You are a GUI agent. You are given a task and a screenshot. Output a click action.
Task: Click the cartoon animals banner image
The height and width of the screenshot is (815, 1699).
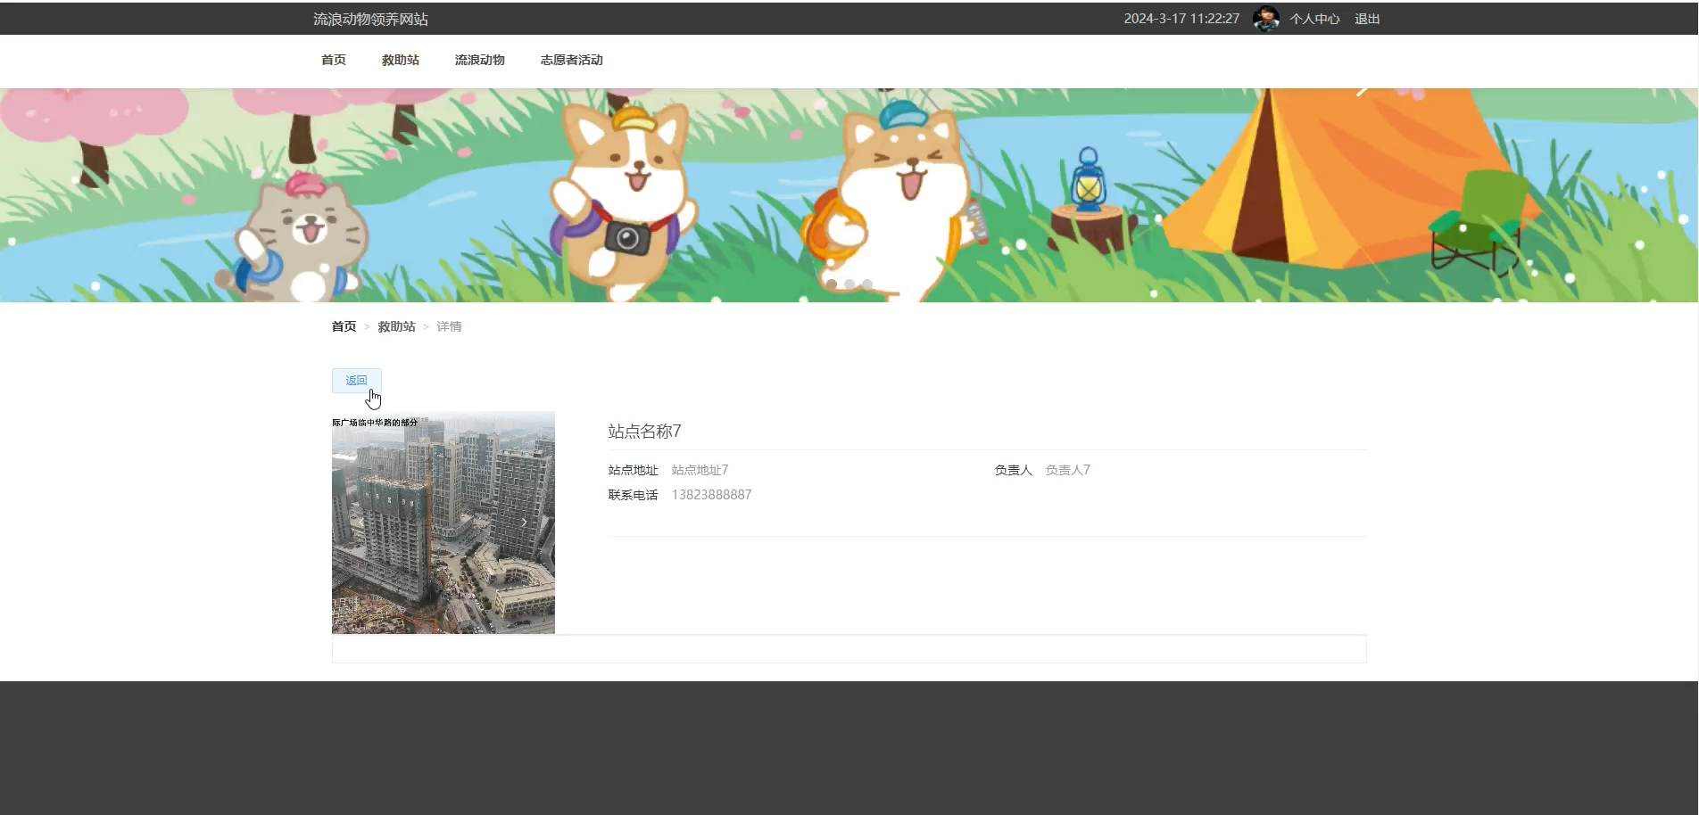tap(849, 194)
